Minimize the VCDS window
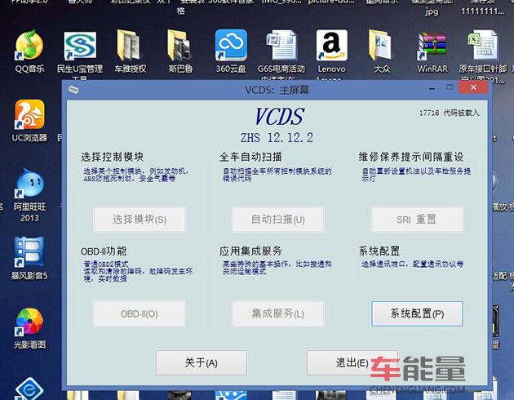The image size is (514, 400). (432, 88)
